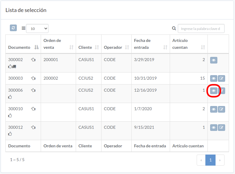View details of document 300003
Image resolution: width=235 pixels, height=174 pixels.
point(213,78)
